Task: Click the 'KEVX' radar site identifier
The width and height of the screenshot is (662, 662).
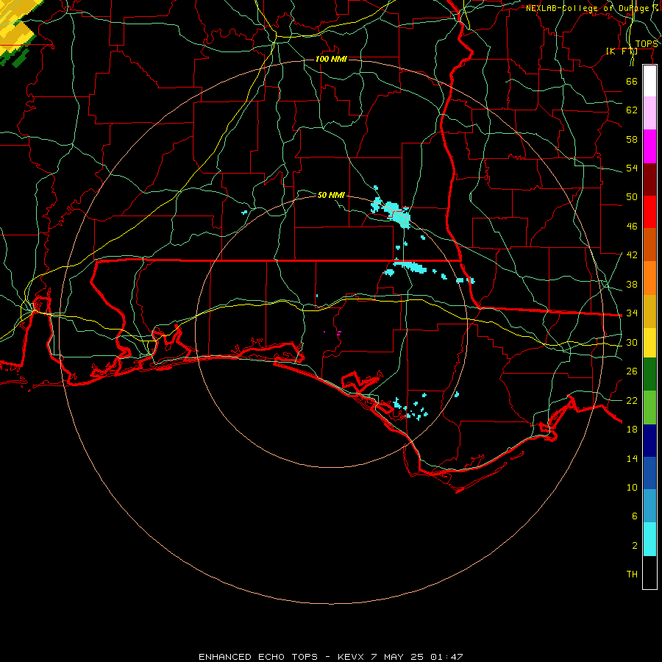Action: pyautogui.click(x=350, y=657)
